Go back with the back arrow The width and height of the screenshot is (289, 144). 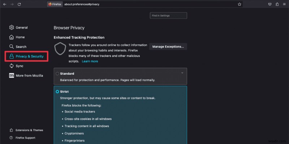5,4
